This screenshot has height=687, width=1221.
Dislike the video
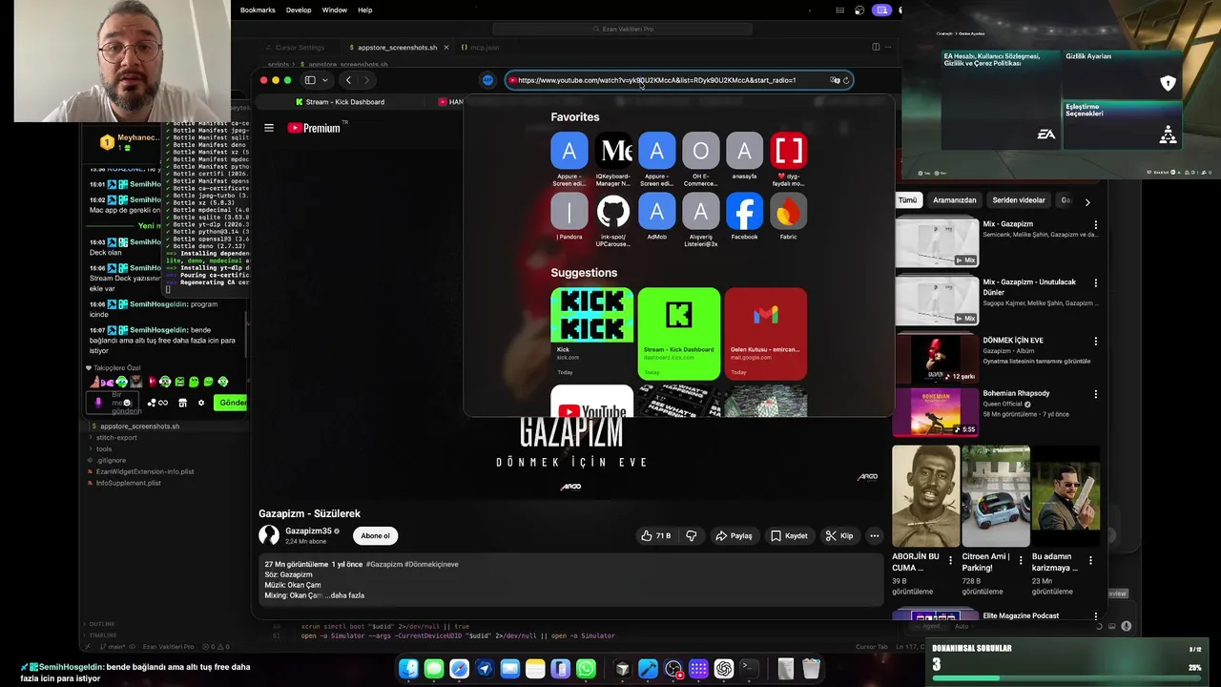click(x=692, y=535)
